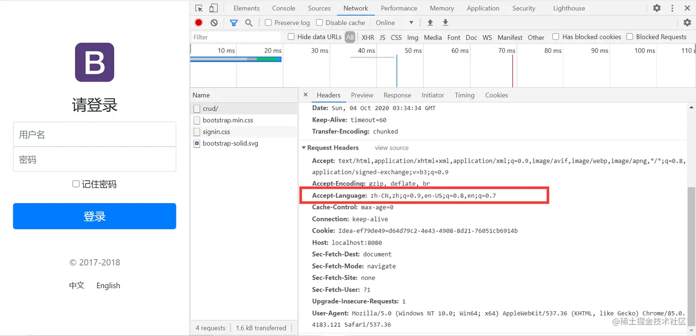Select the Response detail tab

397,95
